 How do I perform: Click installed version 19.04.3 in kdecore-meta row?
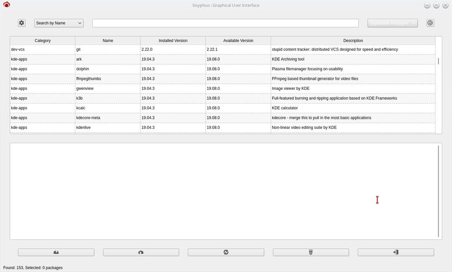tap(148, 118)
